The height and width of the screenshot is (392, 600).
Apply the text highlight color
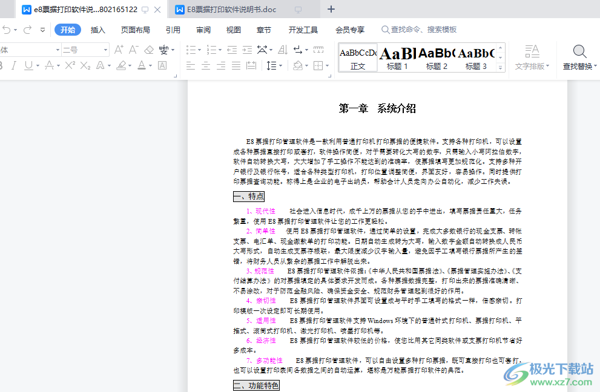[121, 65]
